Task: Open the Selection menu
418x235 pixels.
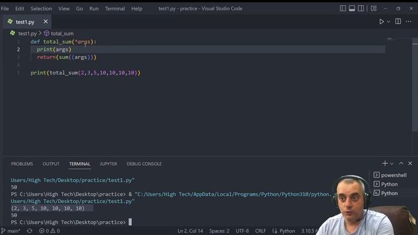Action: pyautogui.click(x=41, y=8)
